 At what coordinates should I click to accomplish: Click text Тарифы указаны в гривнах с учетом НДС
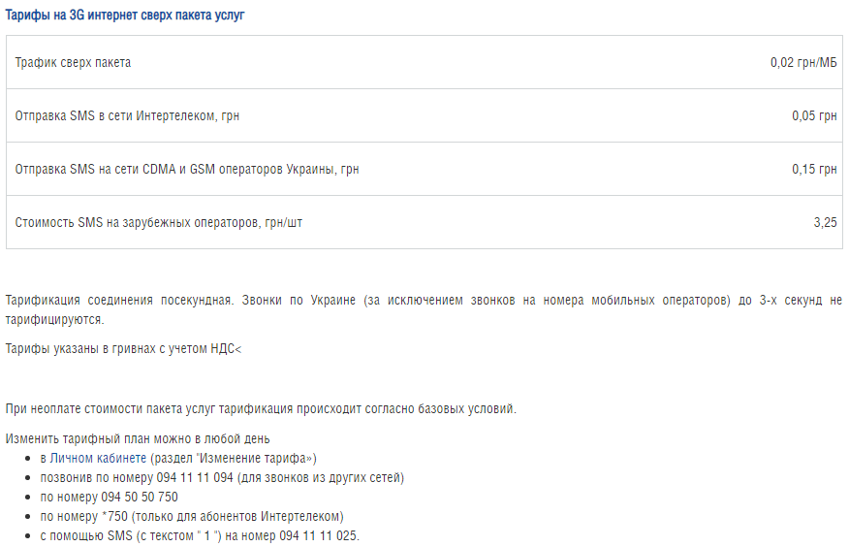123,349
